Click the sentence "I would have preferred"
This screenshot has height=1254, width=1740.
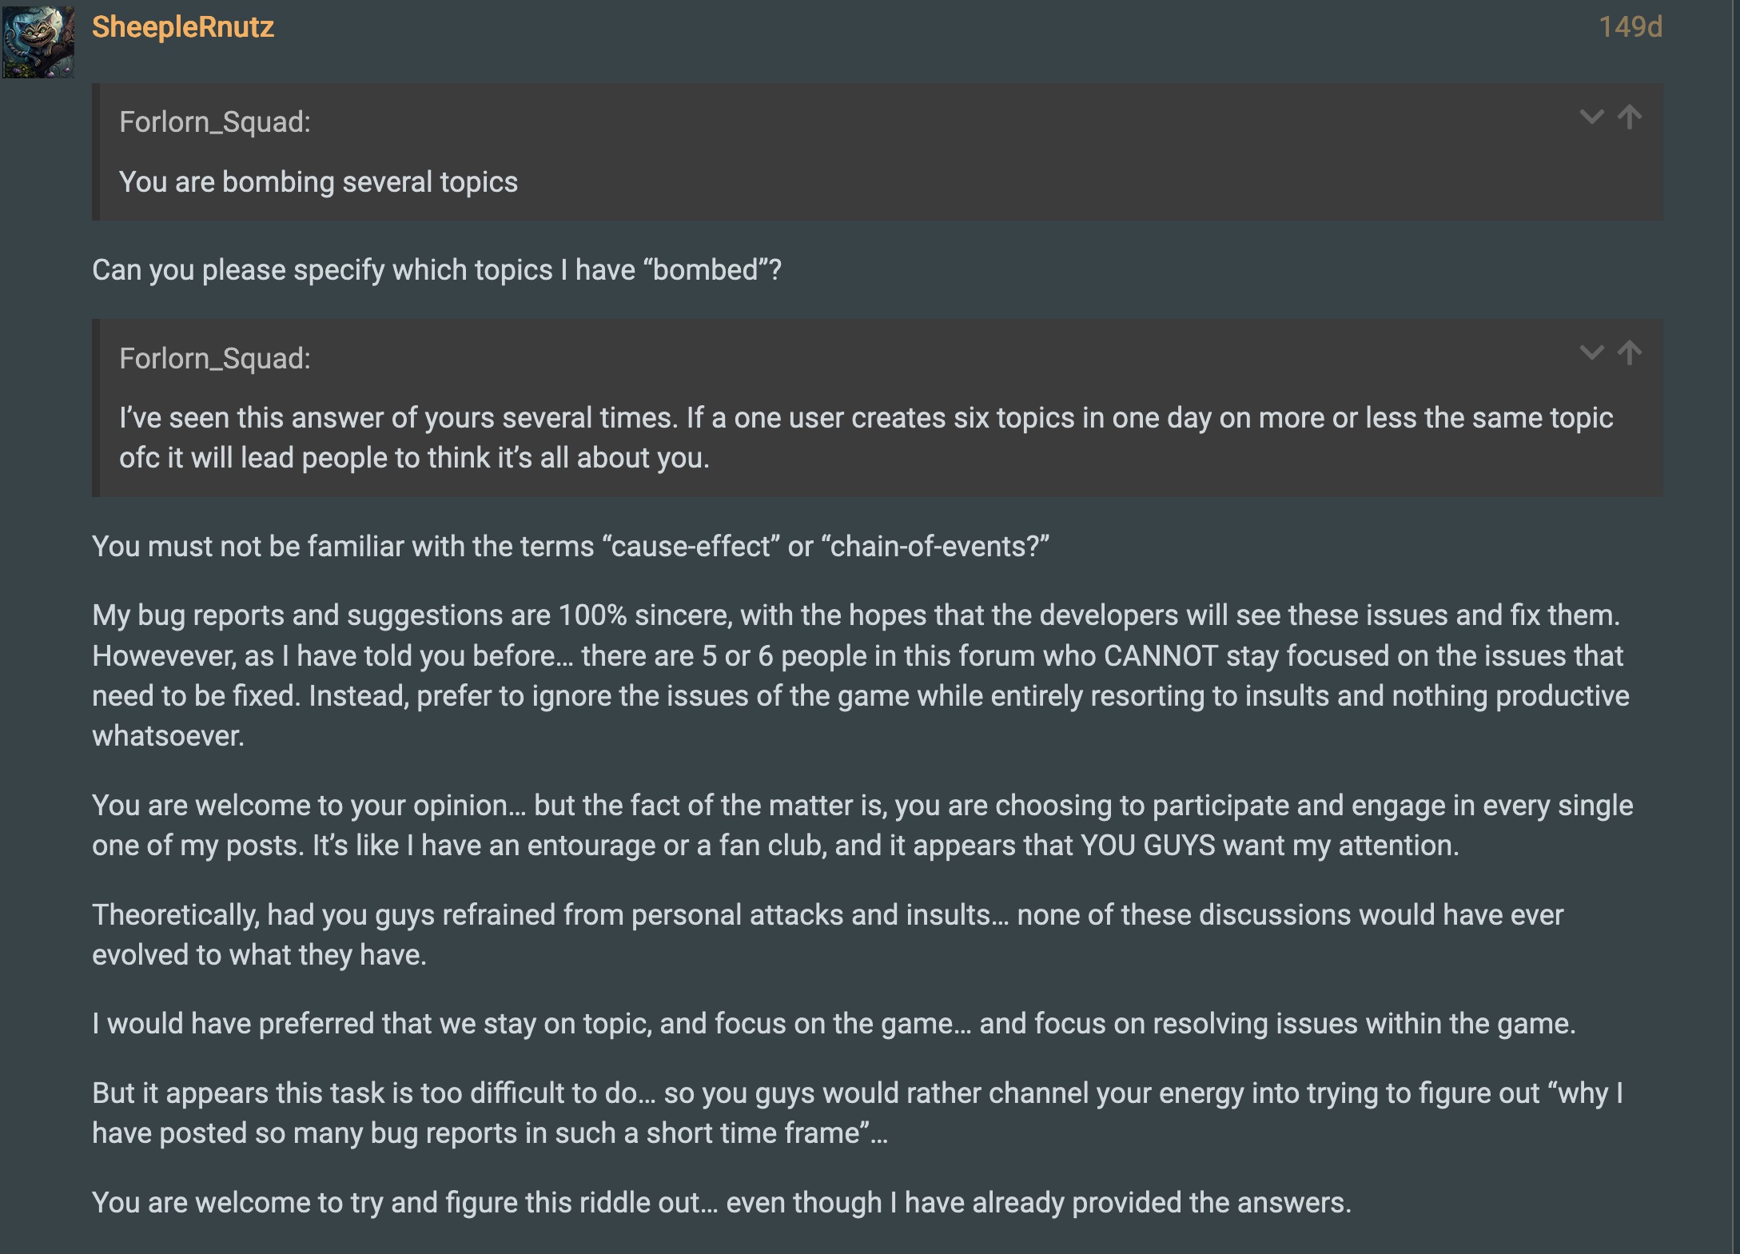[834, 1024]
